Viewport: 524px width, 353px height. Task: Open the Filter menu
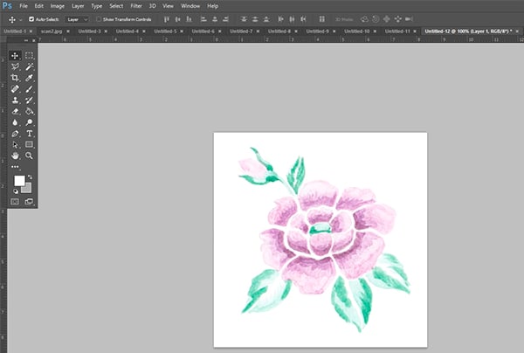tap(136, 6)
